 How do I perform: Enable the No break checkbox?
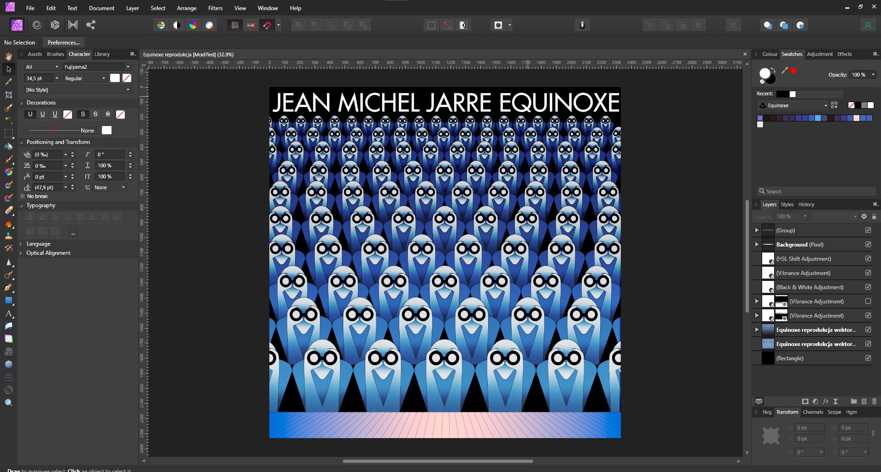click(x=22, y=196)
